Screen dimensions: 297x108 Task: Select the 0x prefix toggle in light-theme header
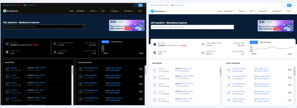(289, 5)
